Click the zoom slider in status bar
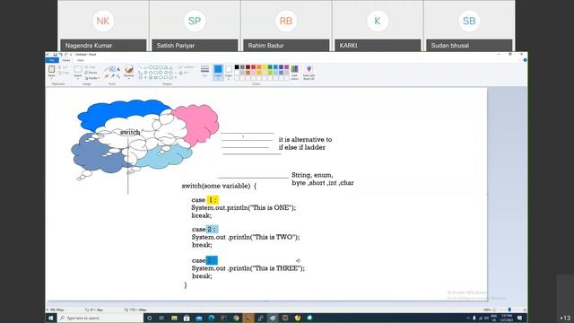 tap(509, 310)
